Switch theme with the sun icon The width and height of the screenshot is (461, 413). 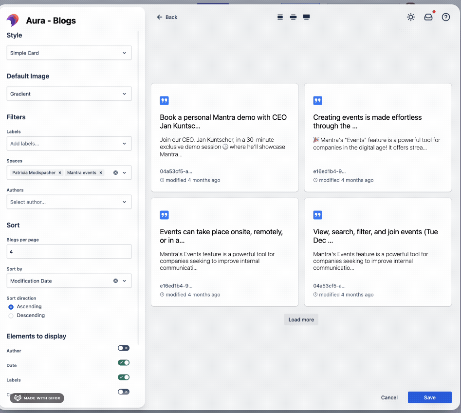click(x=411, y=17)
